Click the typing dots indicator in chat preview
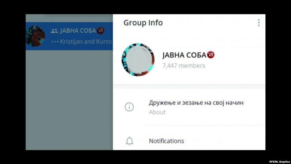The image size is (291, 164). pyautogui.click(x=55, y=42)
